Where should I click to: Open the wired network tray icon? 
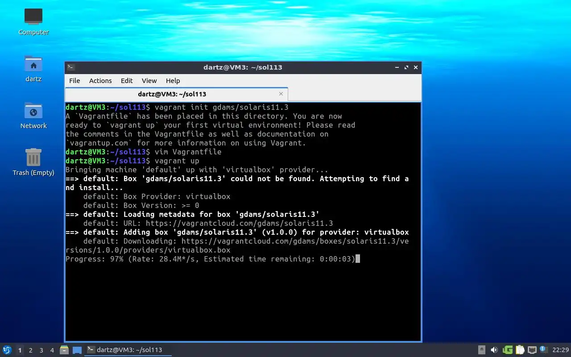532,350
